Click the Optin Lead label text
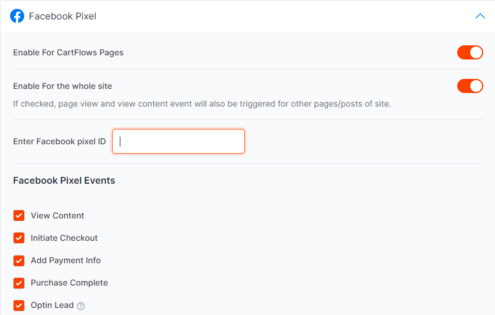 pyautogui.click(x=52, y=305)
